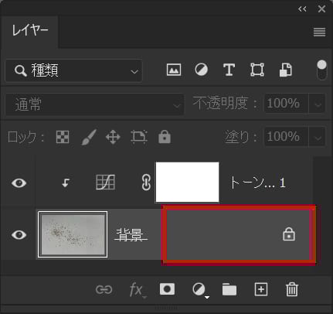Filter for smart object layers
Screen dimensions: 333x314
click(x=286, y=70)
